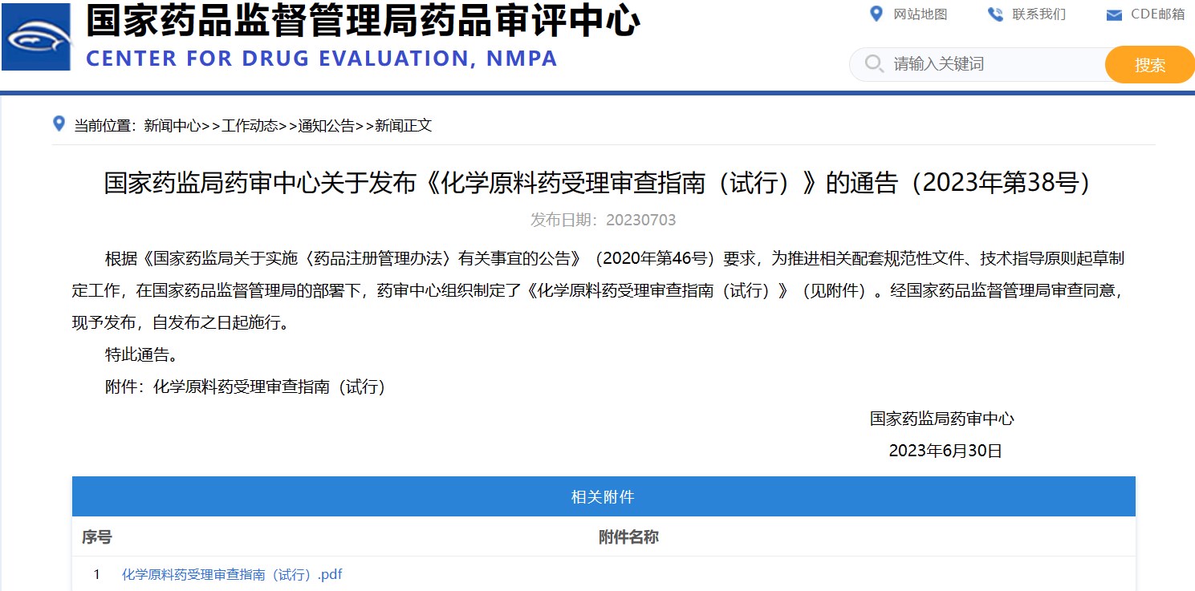Screen dimensions: 1195x591
Task: Open the 联系我们 text link
Action: point(1039,14)
